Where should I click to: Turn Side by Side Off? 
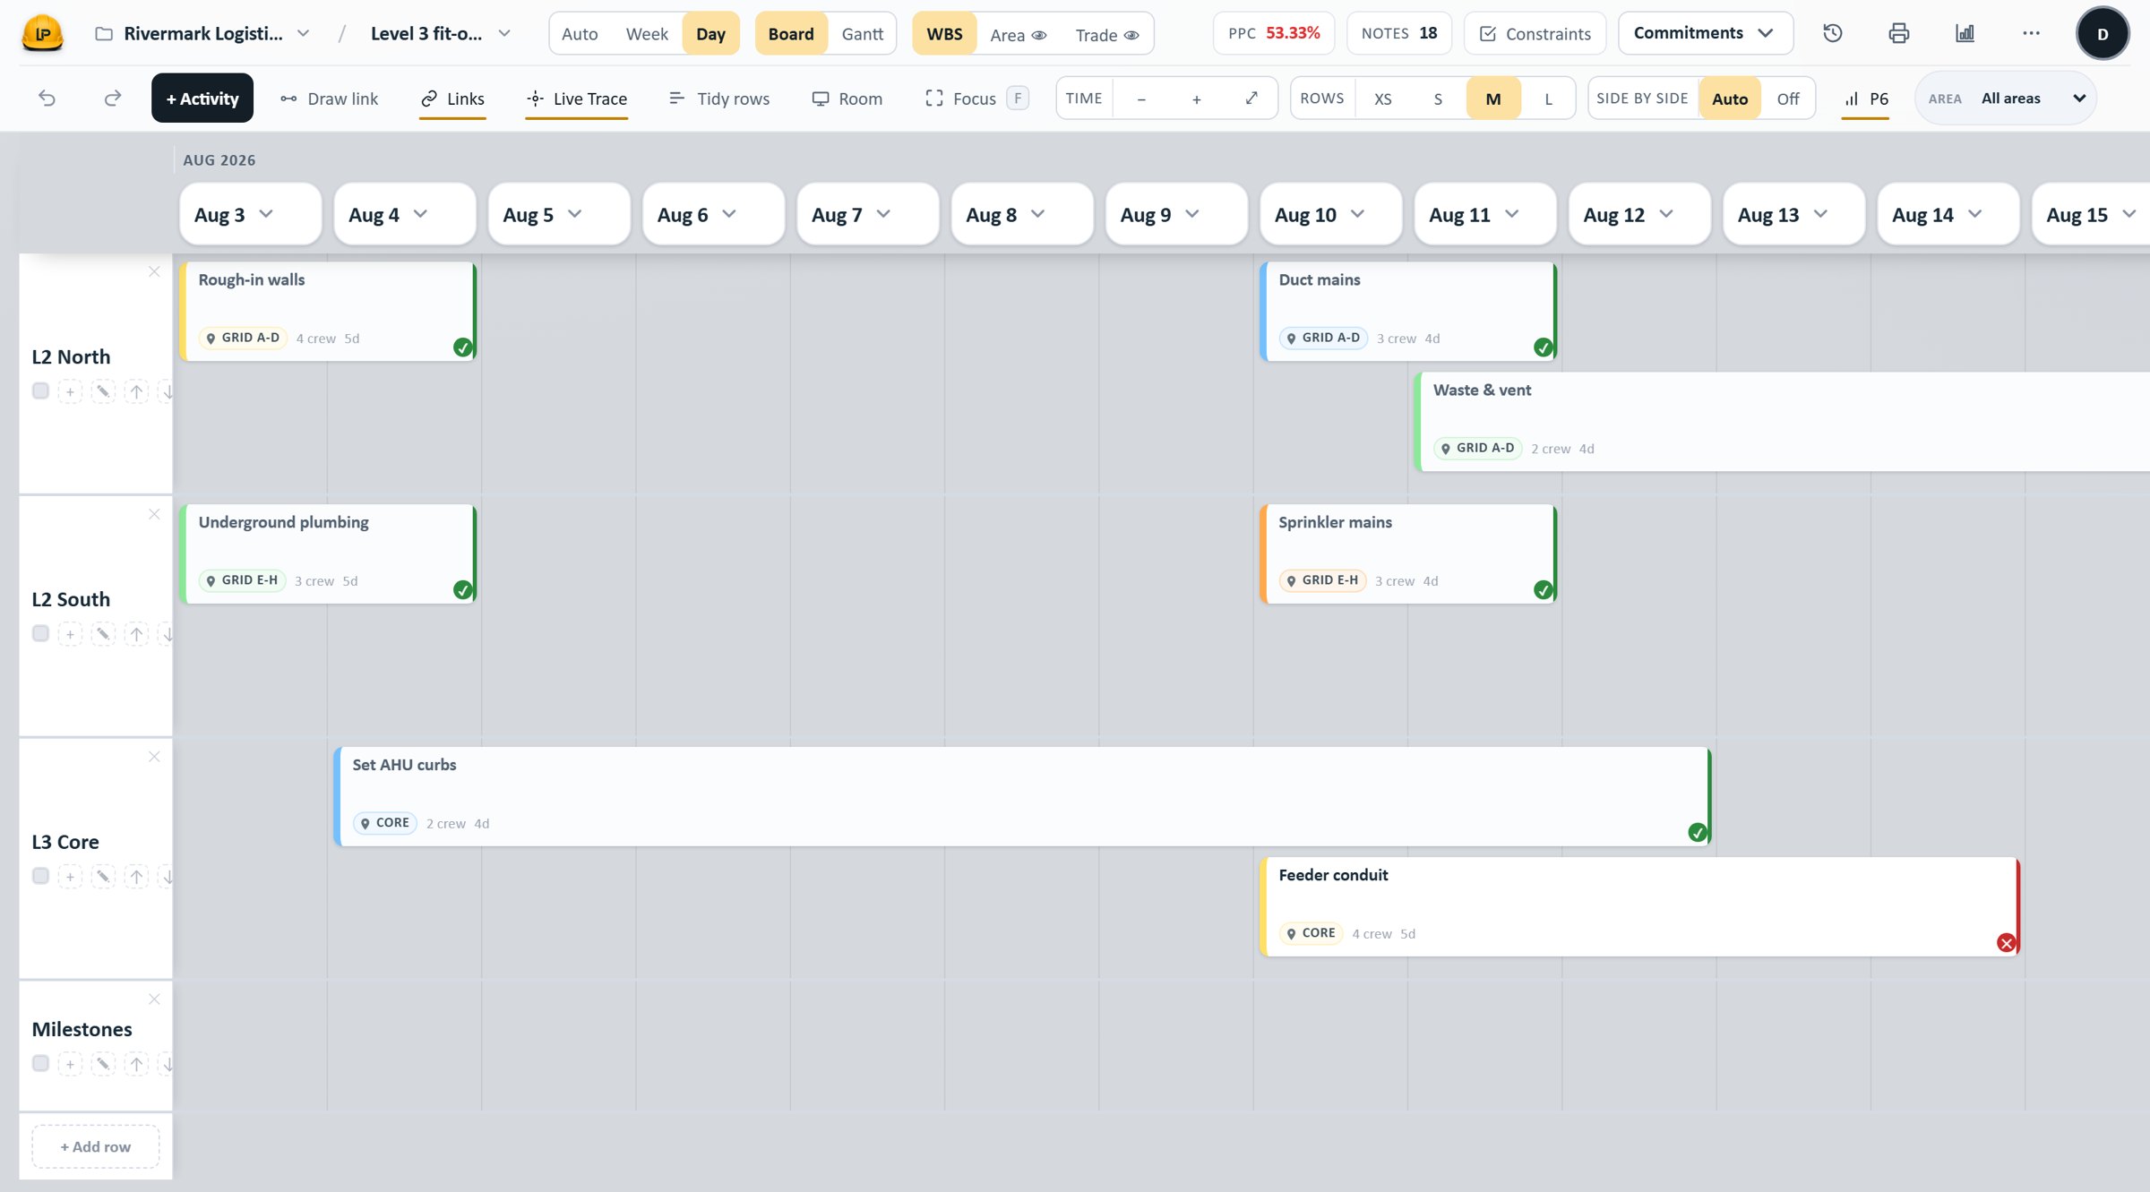[1787, 99]
